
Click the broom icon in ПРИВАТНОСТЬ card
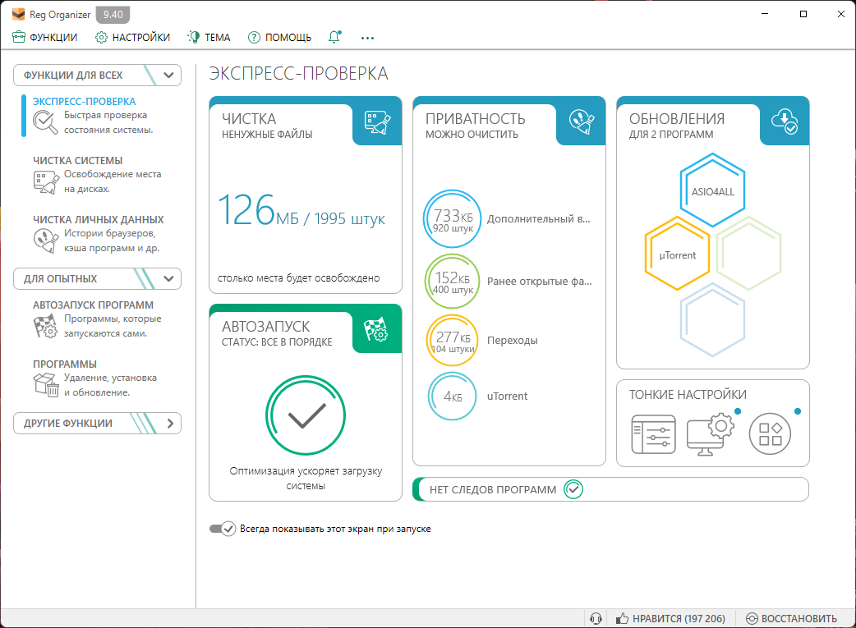[x=582, y=121]
